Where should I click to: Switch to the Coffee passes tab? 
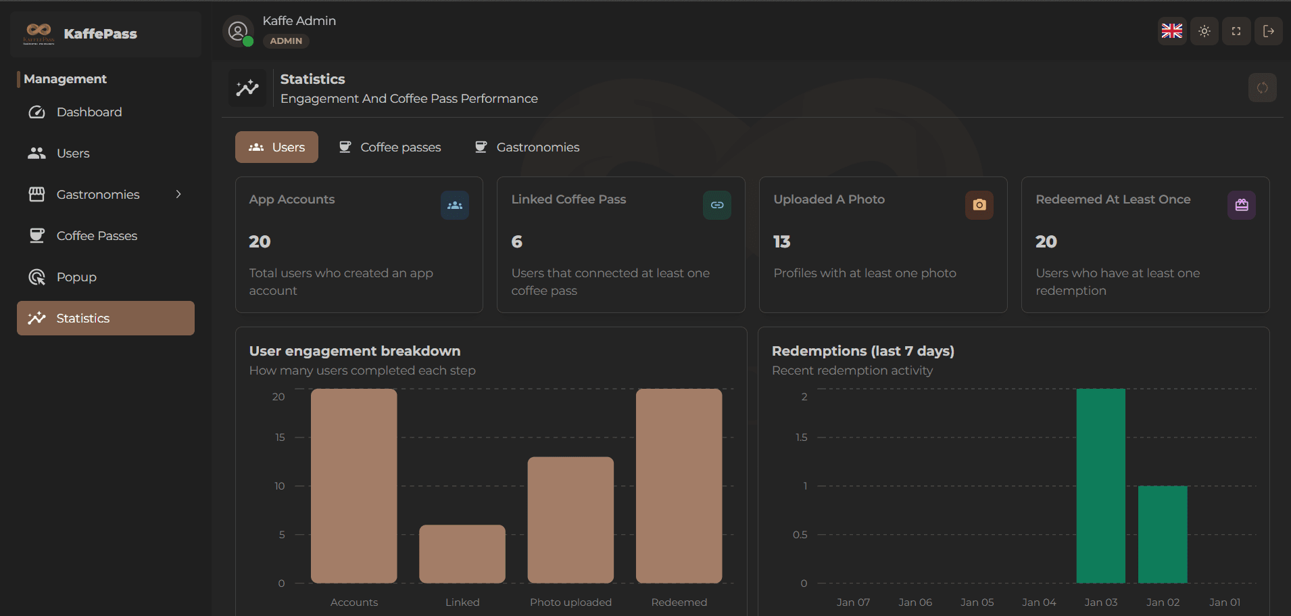(x=390, y=147)
